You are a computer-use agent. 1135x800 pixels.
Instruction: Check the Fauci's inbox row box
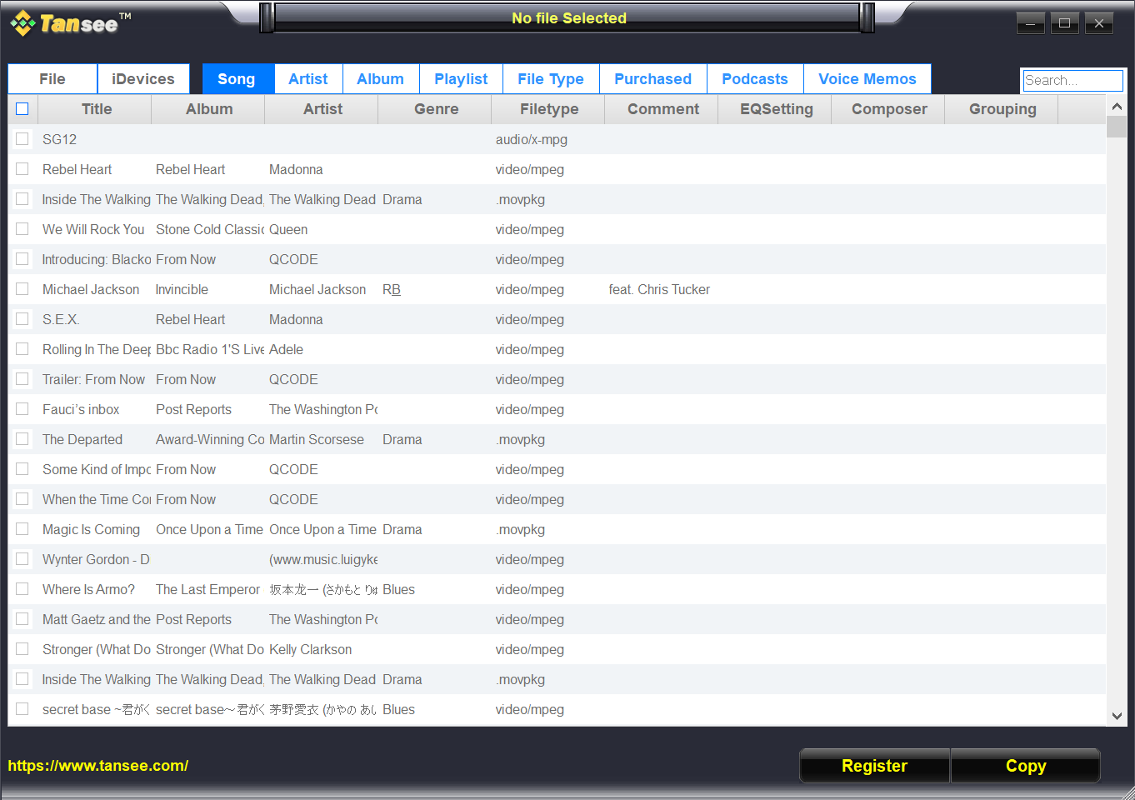22,409
